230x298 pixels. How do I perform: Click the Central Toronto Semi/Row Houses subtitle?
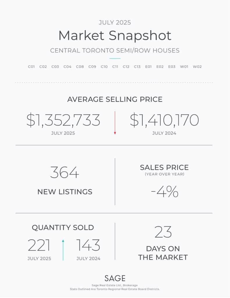115,51
